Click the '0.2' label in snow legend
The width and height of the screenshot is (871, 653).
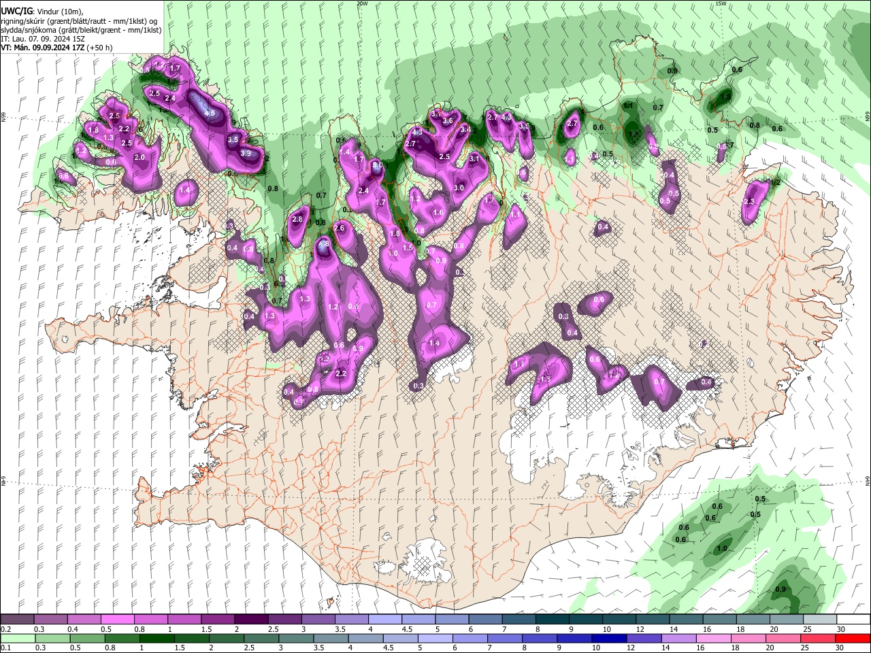pyautogui.click(x=5, y=629)
